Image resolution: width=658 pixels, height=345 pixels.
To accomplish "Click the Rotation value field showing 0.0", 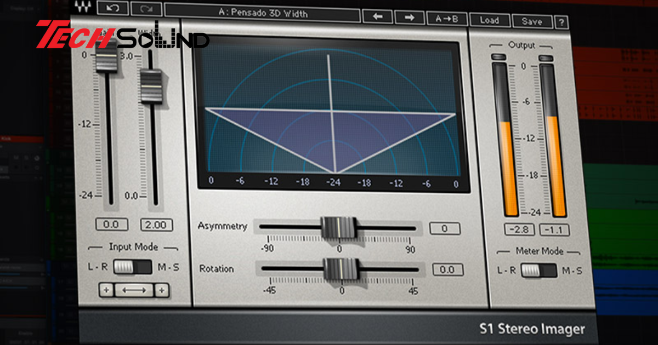I will 447,269.
